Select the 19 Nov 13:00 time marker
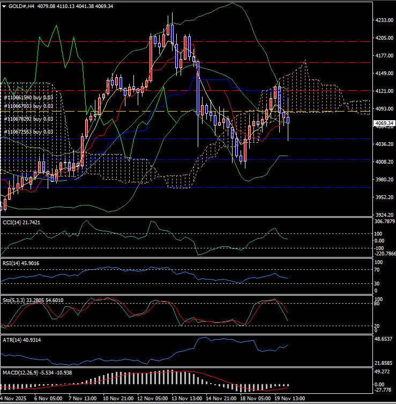396x404 pixels. 290,399
